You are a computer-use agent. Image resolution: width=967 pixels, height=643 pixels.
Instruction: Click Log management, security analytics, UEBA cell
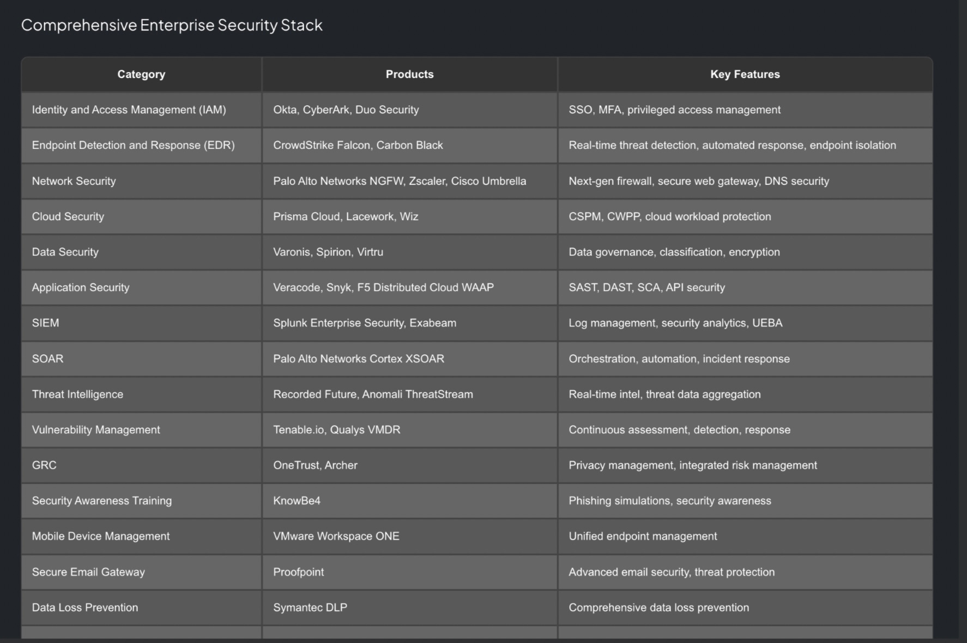pyautogui.click(x=745, y=323)
